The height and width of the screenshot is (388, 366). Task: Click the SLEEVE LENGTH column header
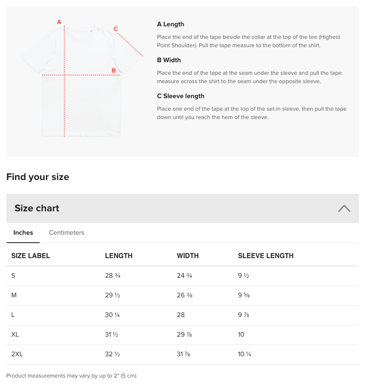point(265,256)
